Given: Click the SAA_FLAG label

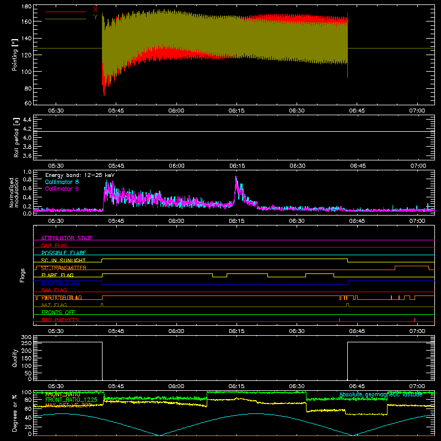Looking at the screenshot, I should [x=54, y=290].
